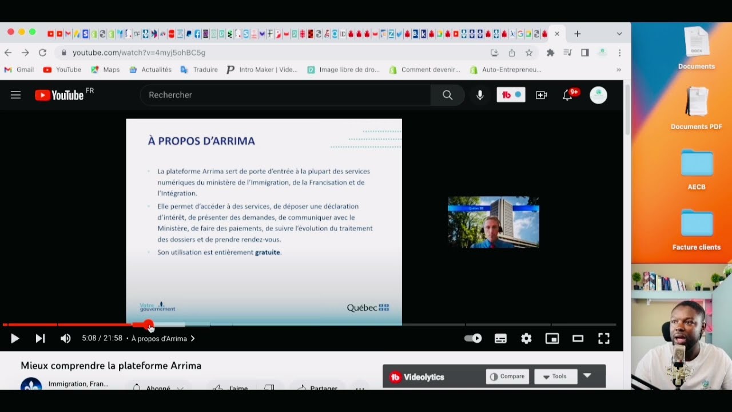
Task: Open the YouTube account avatar menu
Action: pyautogui.click(x=598, y=95)
